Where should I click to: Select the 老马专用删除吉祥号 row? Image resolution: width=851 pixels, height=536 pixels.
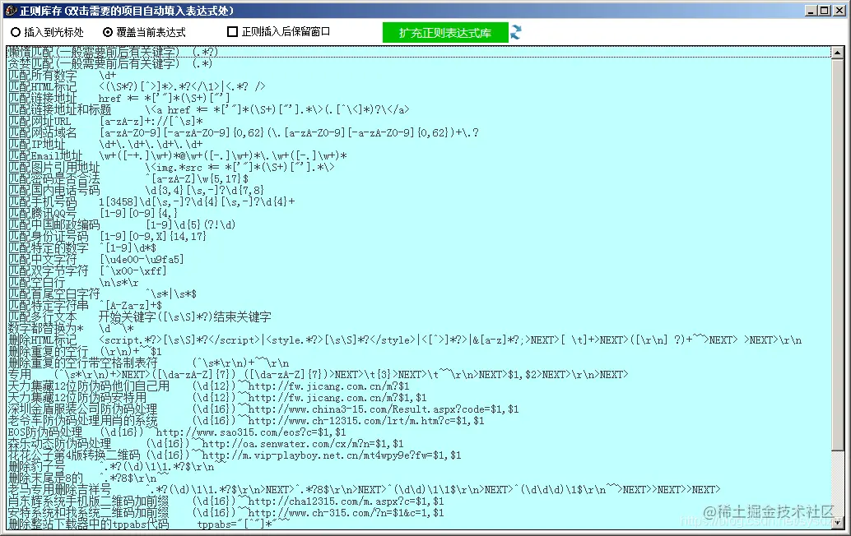pyautogui.click(x=418, y=489)
